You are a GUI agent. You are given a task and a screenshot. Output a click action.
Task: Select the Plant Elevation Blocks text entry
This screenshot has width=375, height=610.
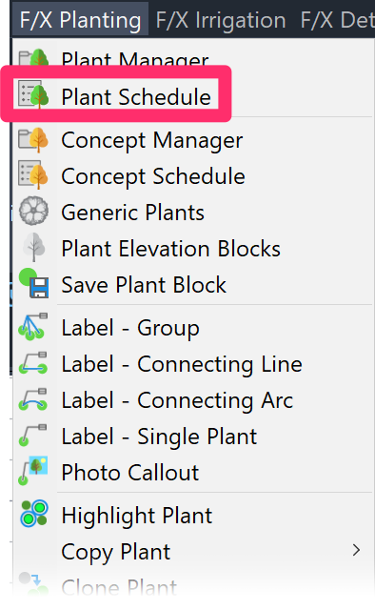(170, 249)
